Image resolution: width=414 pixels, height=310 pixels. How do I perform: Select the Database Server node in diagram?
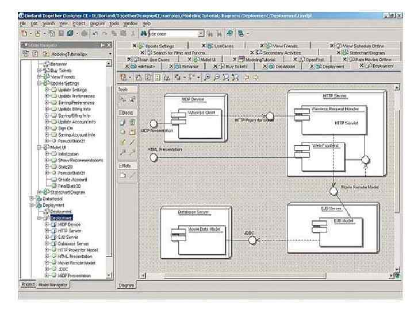(x=196, y=232)
